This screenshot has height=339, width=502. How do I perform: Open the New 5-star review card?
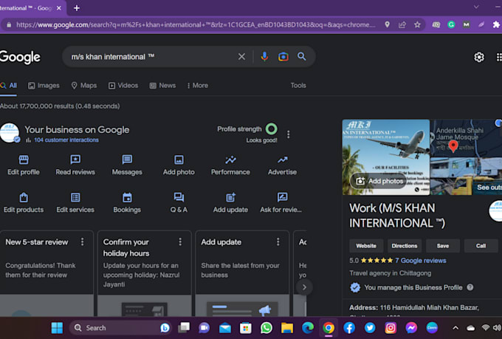(47, 273)
